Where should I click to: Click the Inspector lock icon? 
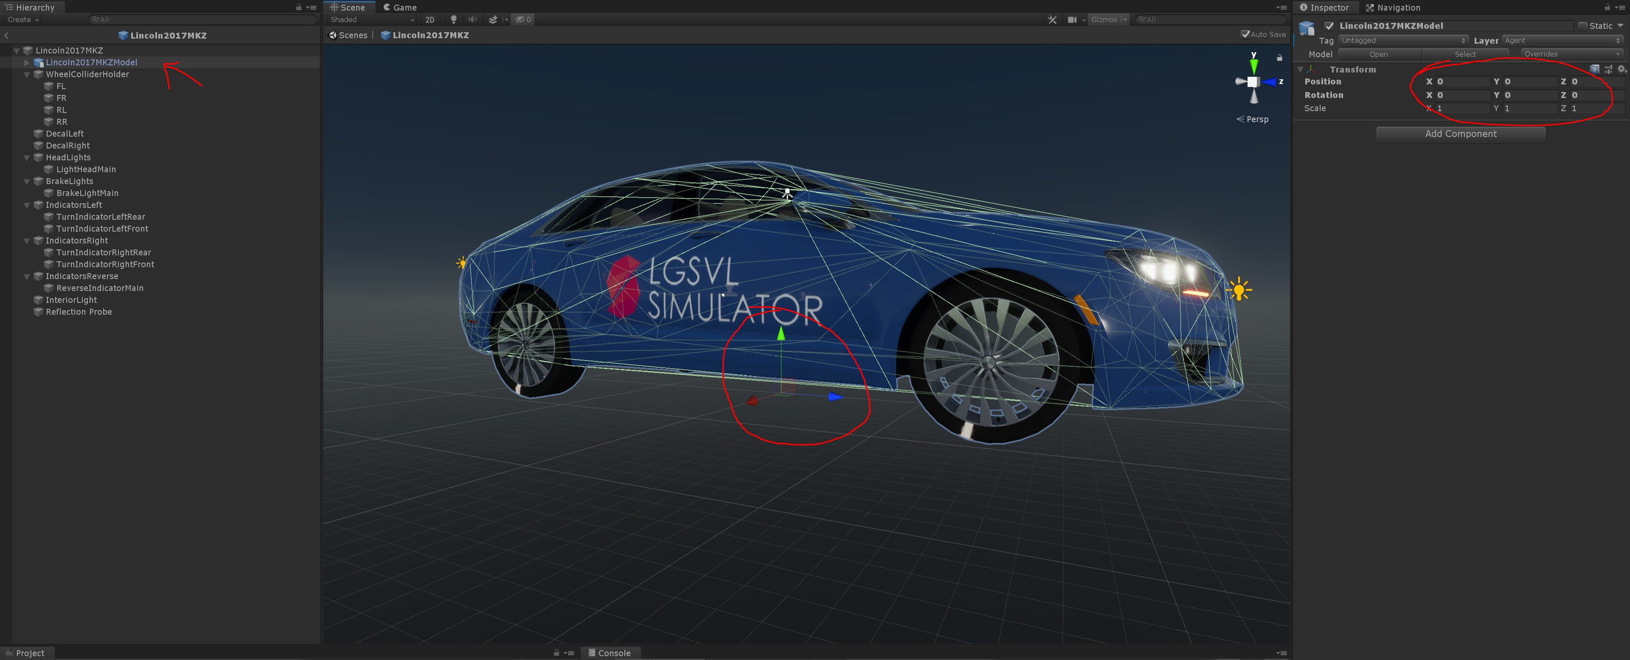(1607, 8)
